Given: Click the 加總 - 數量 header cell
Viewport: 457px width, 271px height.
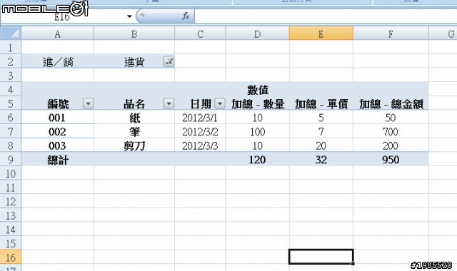Looking at the screenshot, I should point(257,103).
